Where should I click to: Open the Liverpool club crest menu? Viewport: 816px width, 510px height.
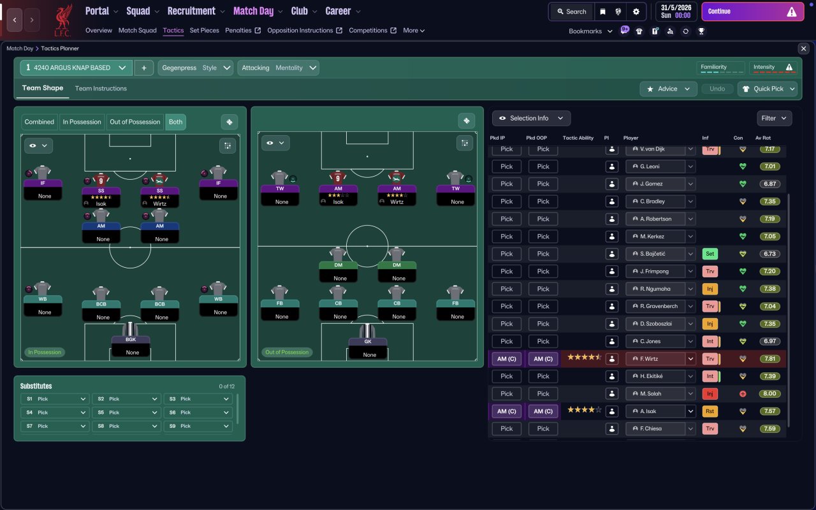62,20
